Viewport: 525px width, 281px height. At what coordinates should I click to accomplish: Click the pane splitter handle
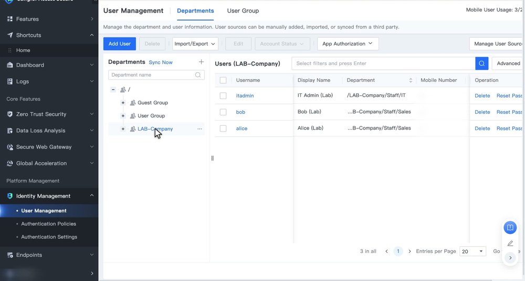[212, 158]
